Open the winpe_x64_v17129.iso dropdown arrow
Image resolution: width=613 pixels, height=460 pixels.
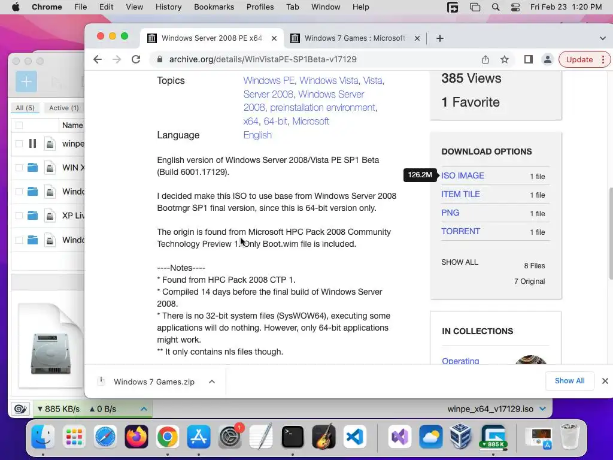[x=542, y=409]
